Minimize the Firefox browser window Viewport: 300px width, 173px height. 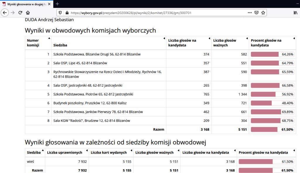click(x=298, y=4)
